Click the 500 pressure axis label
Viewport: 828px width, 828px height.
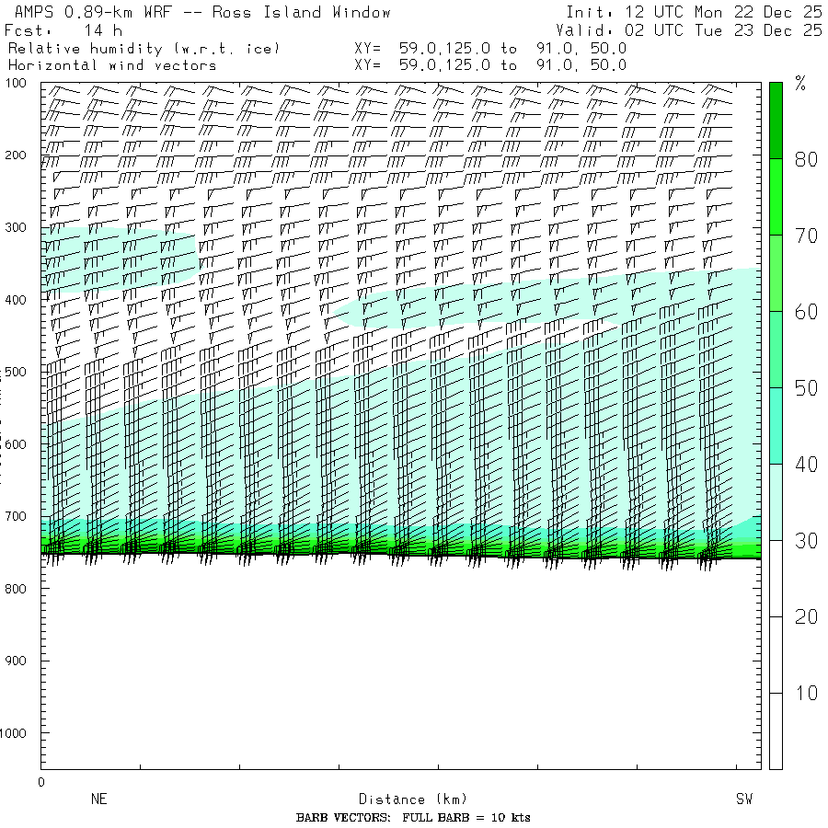point(16,372)
